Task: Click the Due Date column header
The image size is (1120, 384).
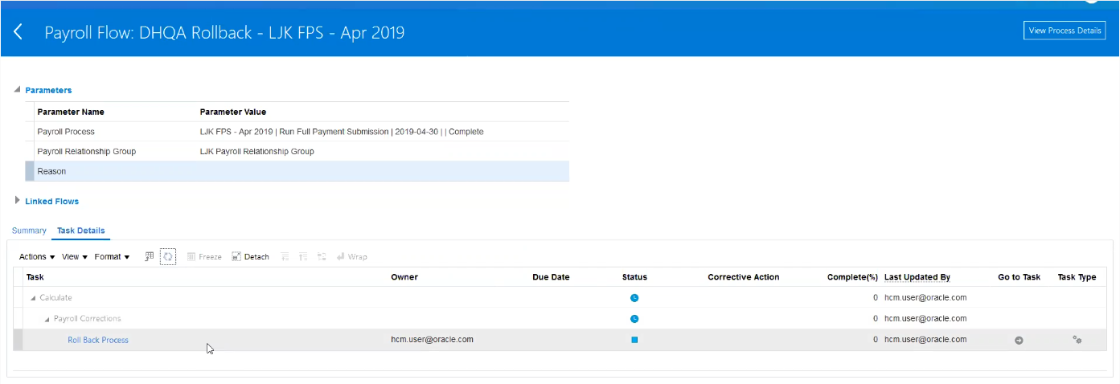Action: (551, 277)
